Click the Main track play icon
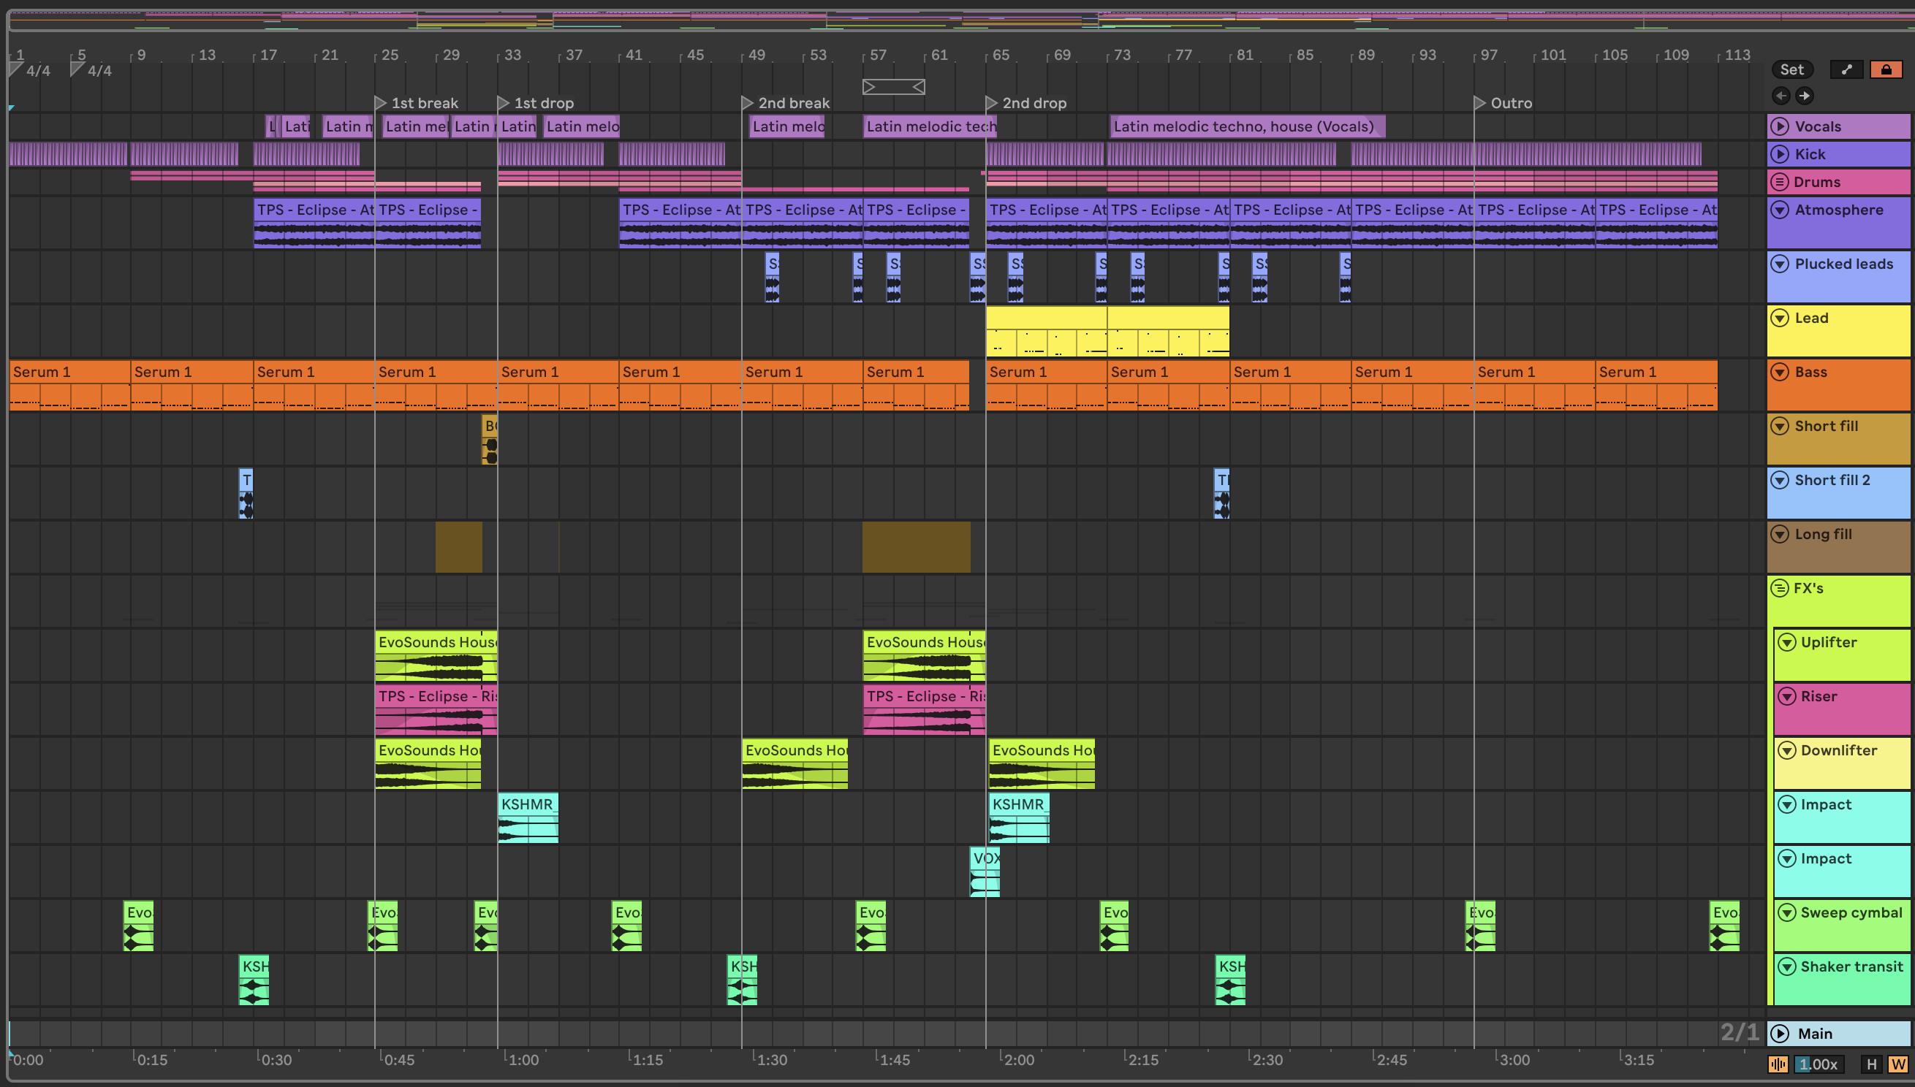 point(1780,1033)
